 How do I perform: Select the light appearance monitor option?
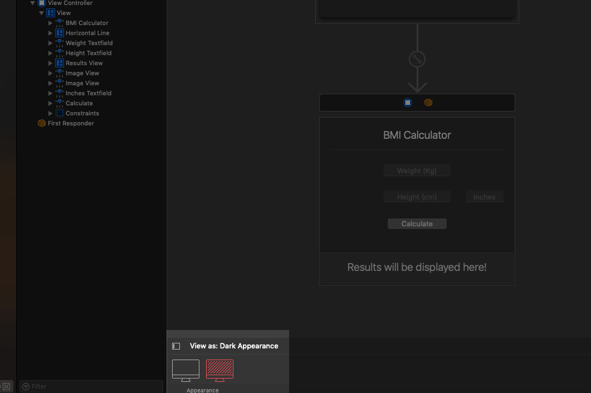pyautogui.click(x=185, y=370)
